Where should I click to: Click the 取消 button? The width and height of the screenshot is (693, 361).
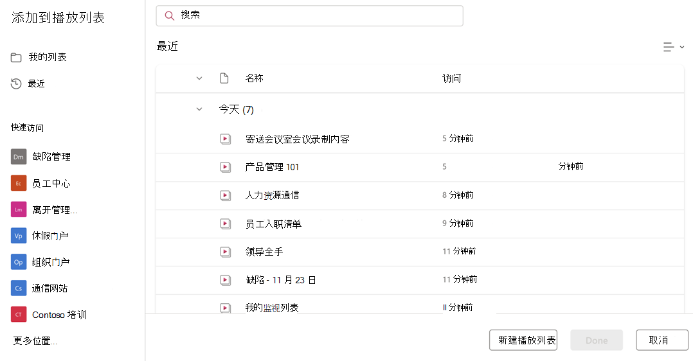point(662,340)
